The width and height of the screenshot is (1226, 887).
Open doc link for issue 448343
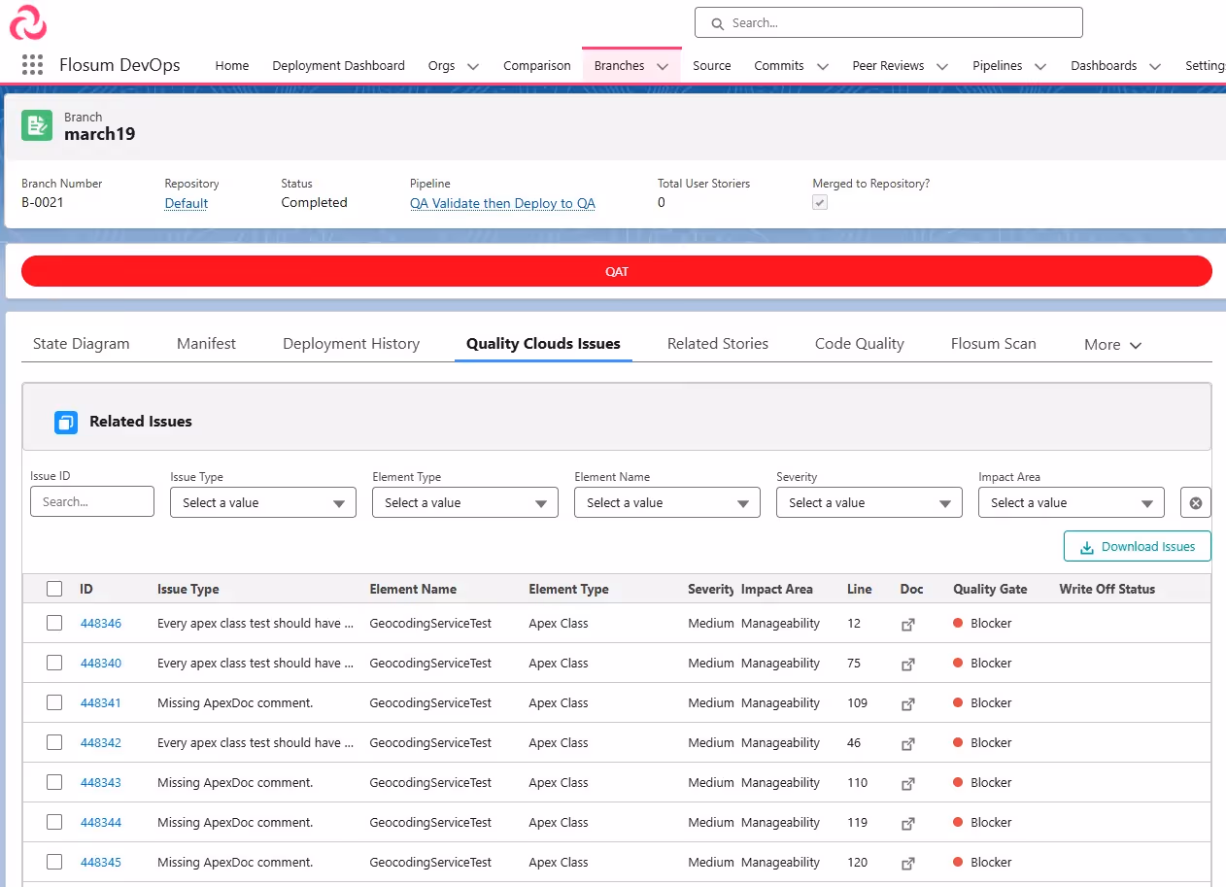coord(908,784)
